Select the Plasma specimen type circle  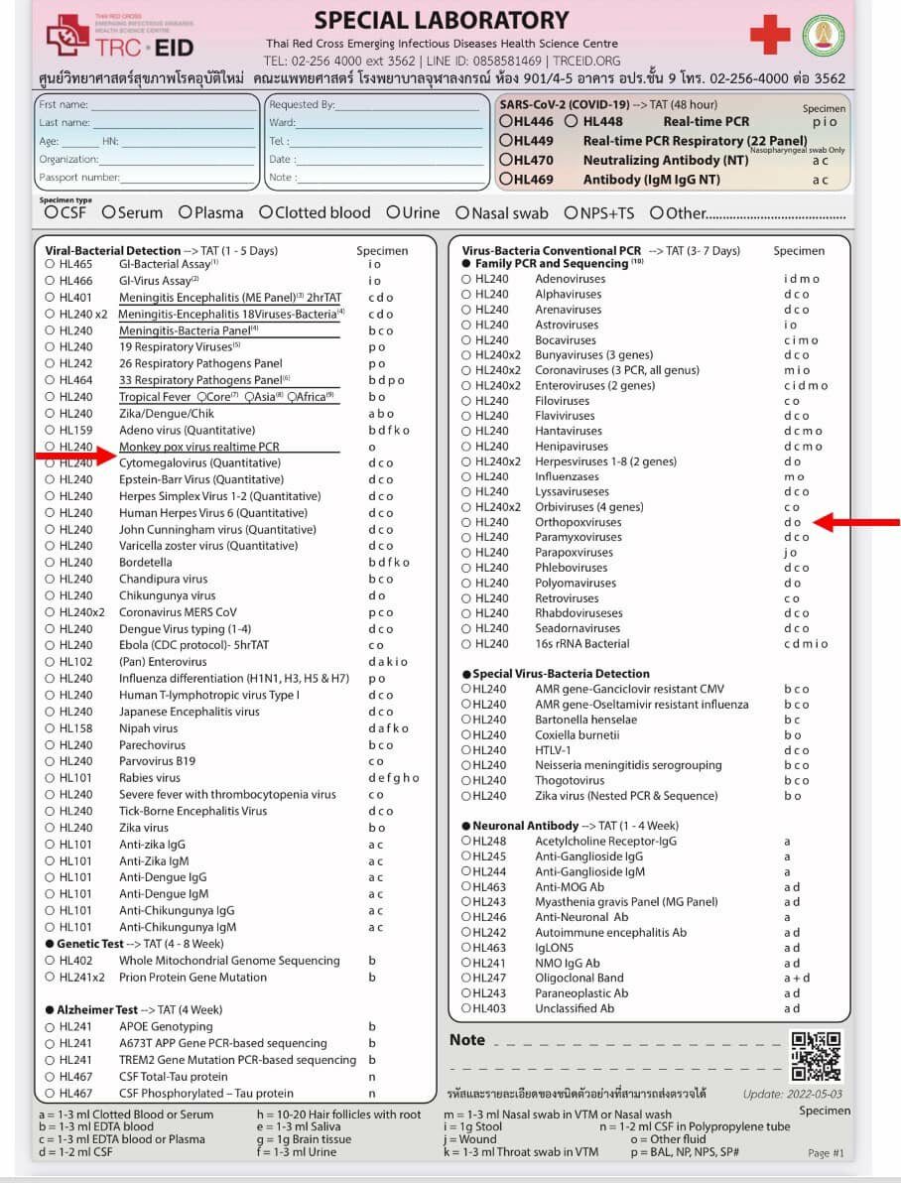pos(185,212)
